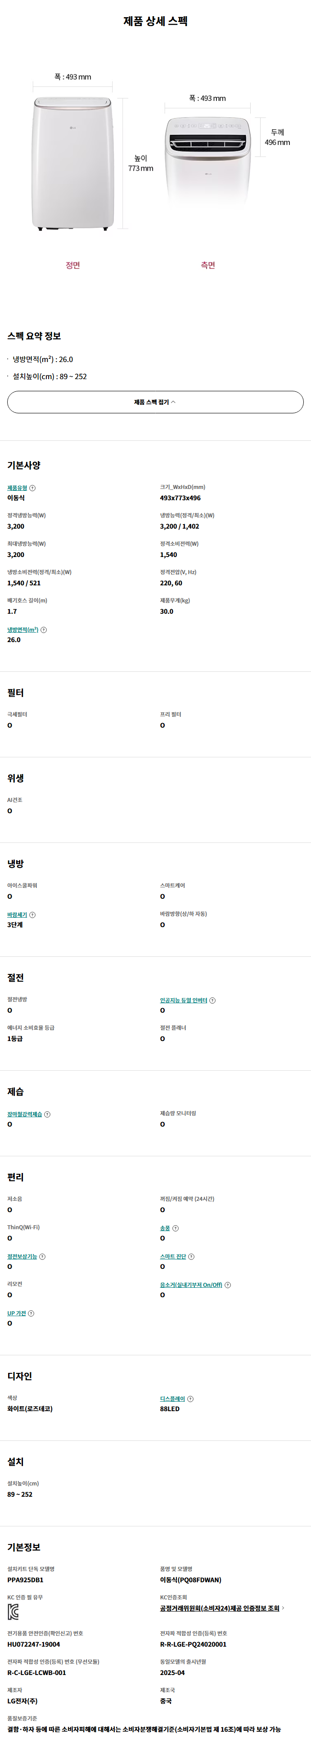Open the 바람세기 help tooltip icon
This screenshot has width=311, height=1743.
click(x=32, y=915)
